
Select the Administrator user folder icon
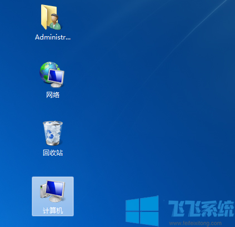pyautogui.click(x=51, y=17)
